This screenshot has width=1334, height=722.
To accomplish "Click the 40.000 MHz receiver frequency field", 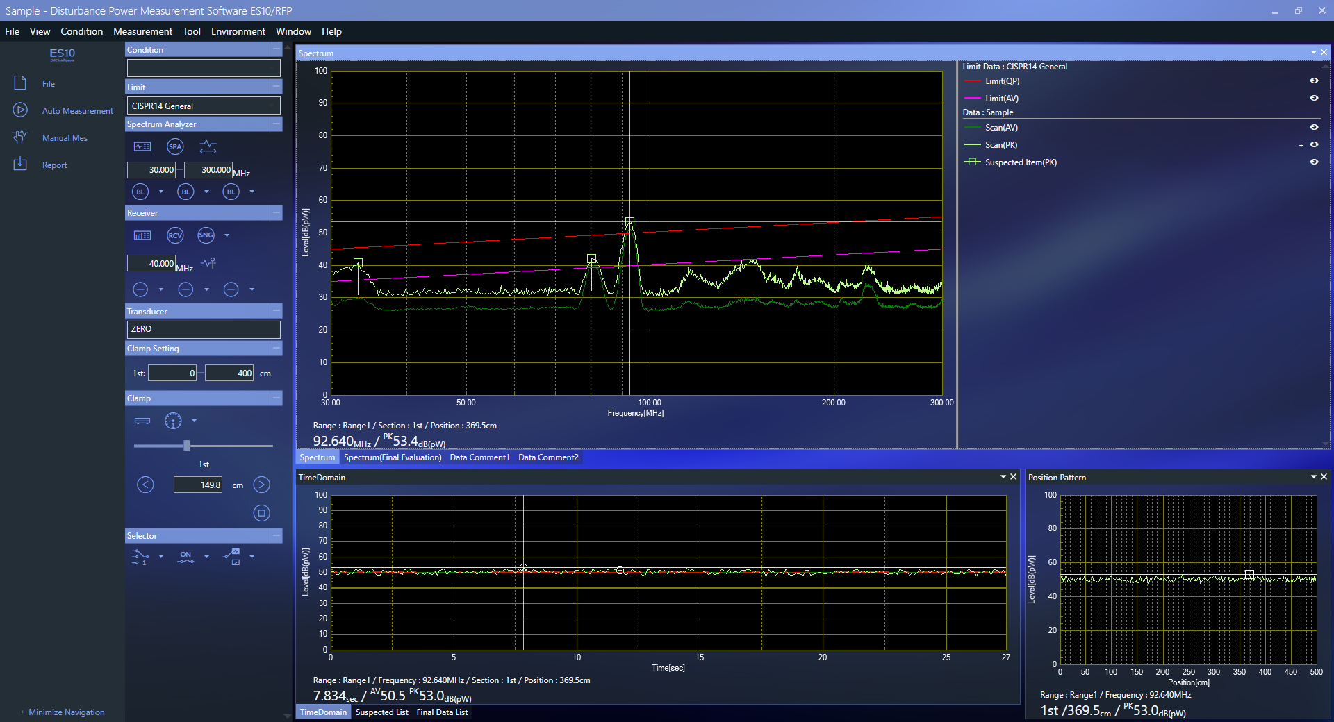I will coord(151,264).
